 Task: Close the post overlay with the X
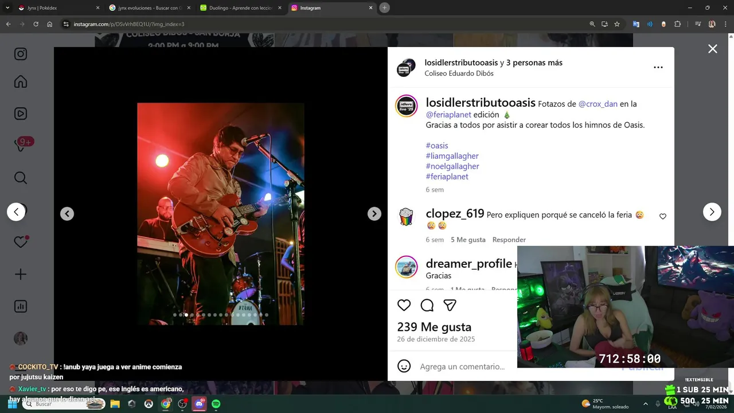tap(712, 49)
